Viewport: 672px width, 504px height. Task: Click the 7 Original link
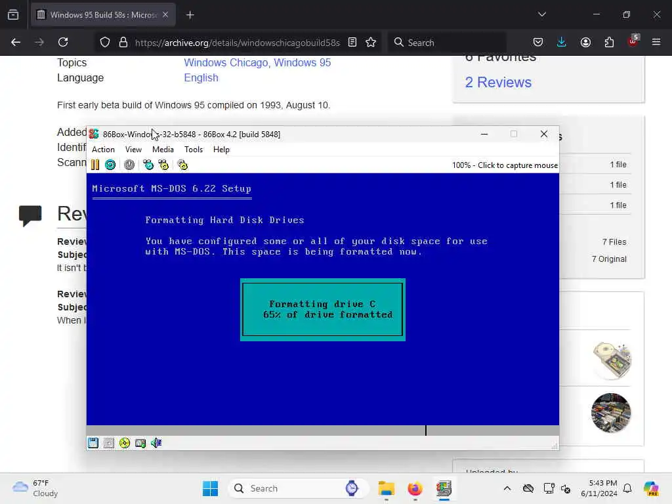(x=608, y=259)
